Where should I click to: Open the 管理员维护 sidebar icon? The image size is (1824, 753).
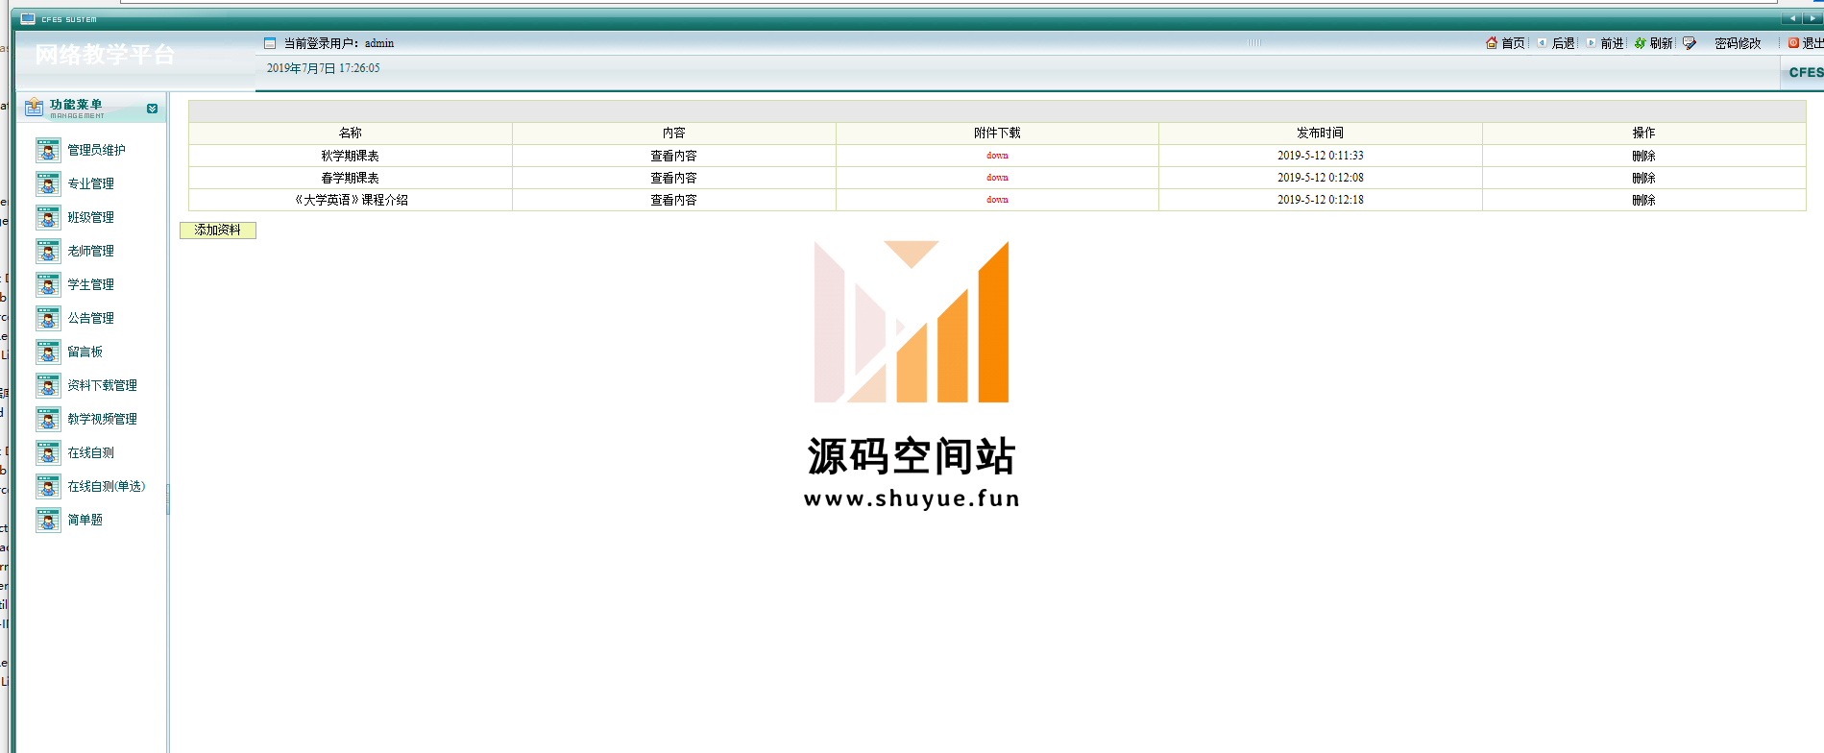48,150
